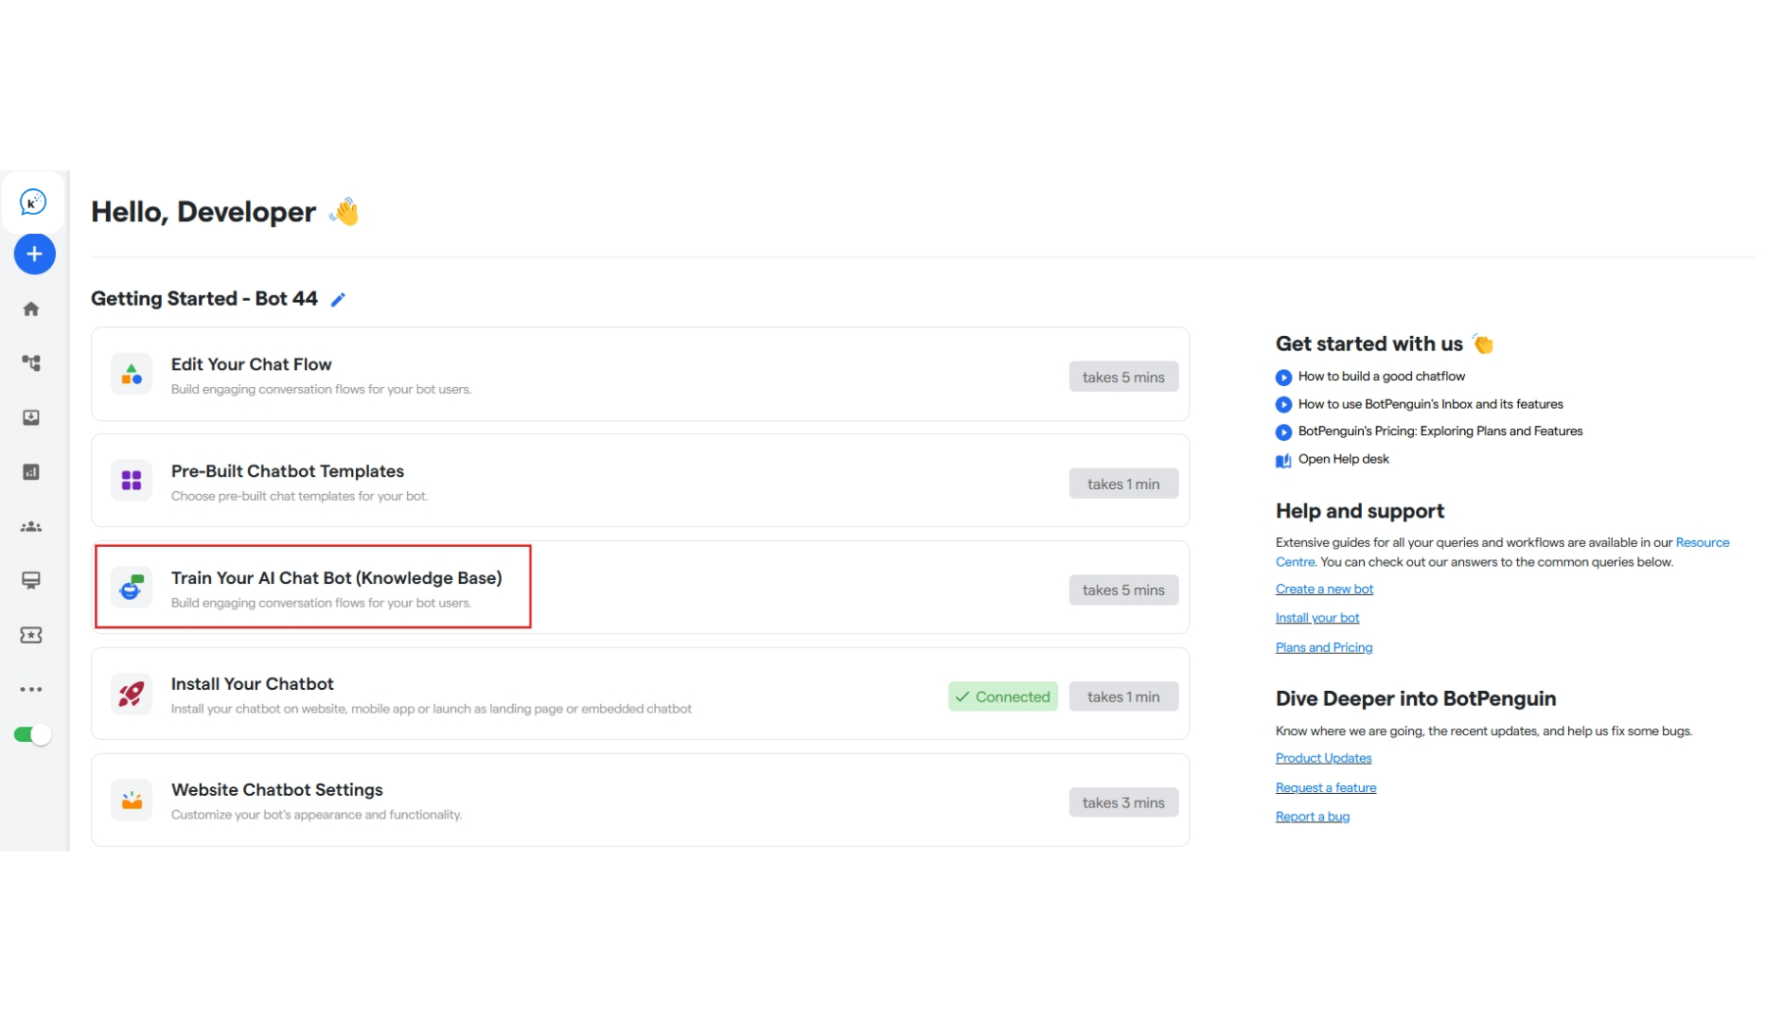Open Train Your AI Chat Bot (Knowledge Base)
Image resolution: width=1766 pixels, height=1022 pixels.
coord(640,588)
